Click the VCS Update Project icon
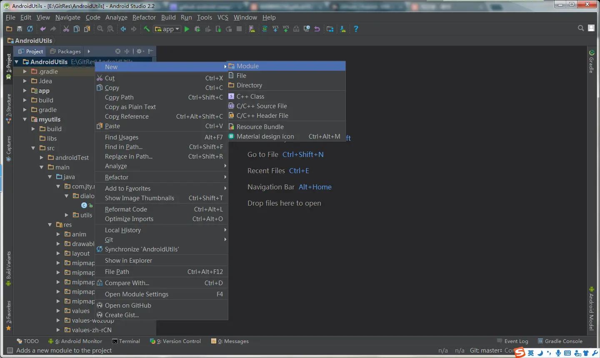600x358 pixels. pos(275,29)
